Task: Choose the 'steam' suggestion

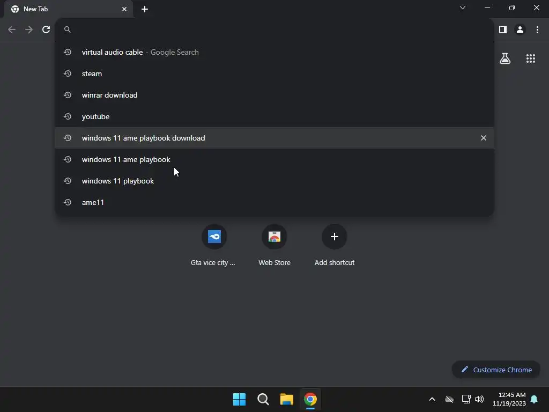Action: pyautogui.click(x=274, y=73)
